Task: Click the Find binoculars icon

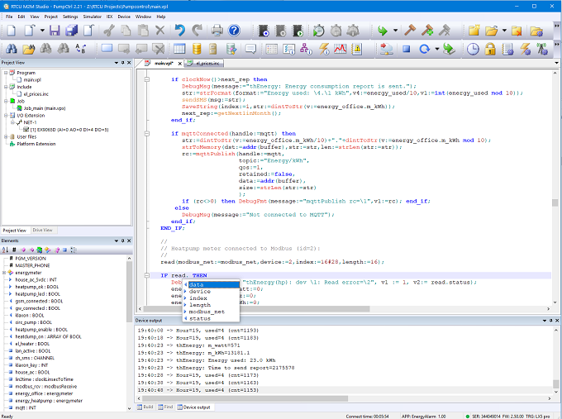Action: pyautogui.click(x=11, y=49)
